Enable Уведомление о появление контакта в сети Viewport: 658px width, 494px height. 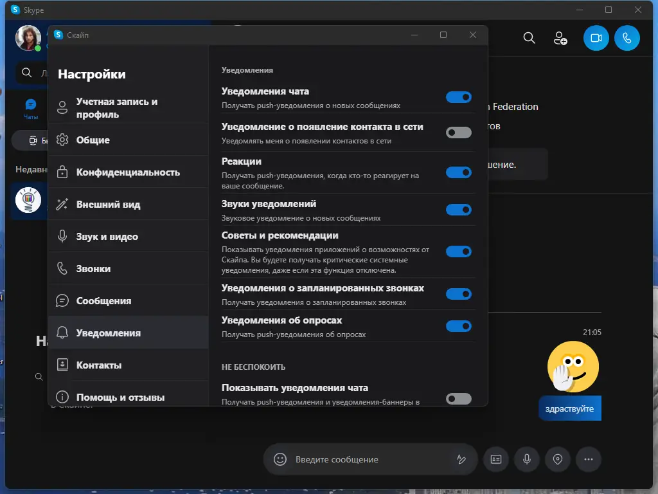(458, 133)
